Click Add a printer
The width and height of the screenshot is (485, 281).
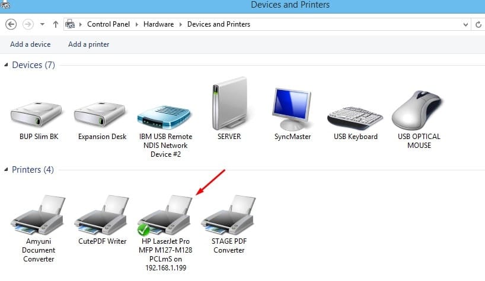click(89, 44)
